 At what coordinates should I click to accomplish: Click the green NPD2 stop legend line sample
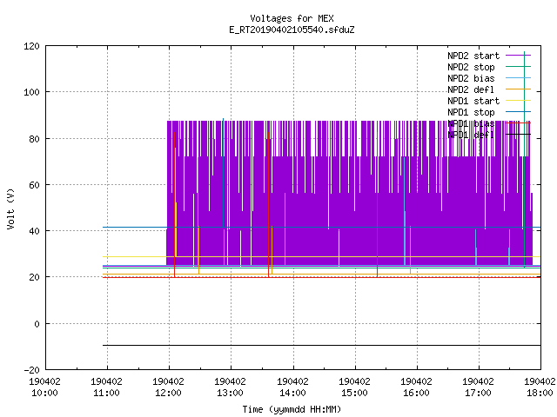[x=518, y=67]
